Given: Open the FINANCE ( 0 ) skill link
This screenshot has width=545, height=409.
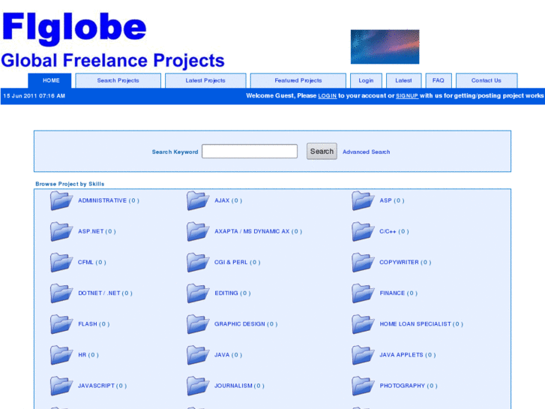Looking at the screenshot, I should tap(399, 293).
